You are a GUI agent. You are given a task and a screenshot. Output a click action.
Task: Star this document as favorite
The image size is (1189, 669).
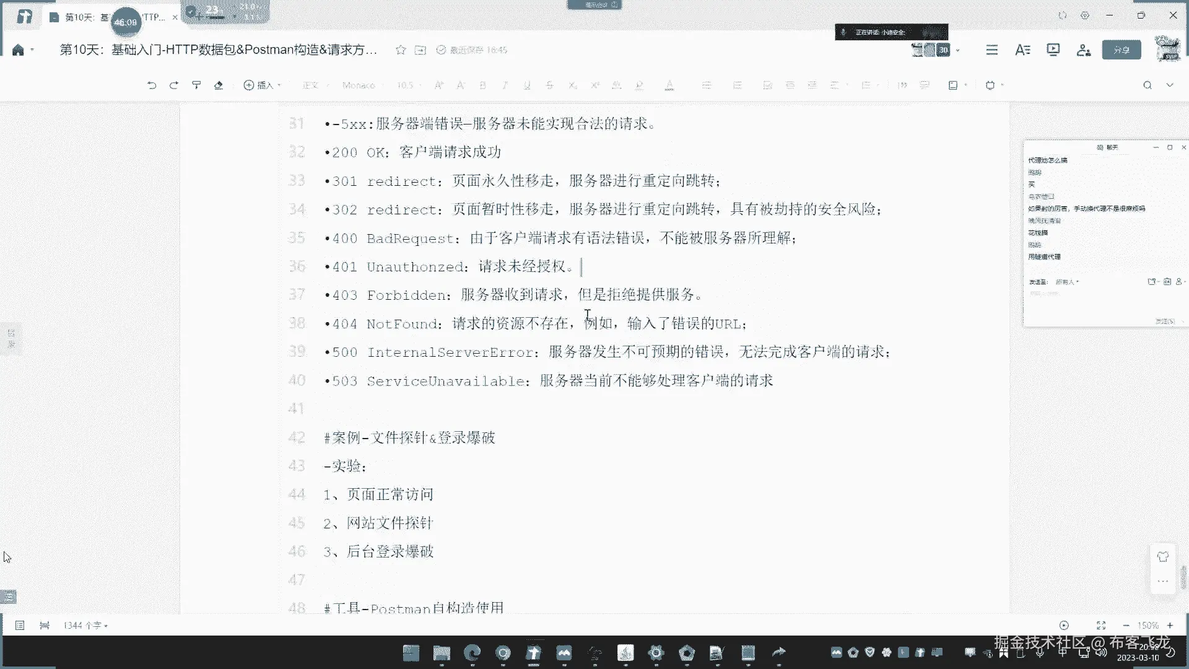pyautogui.click(x=401, y=50)
